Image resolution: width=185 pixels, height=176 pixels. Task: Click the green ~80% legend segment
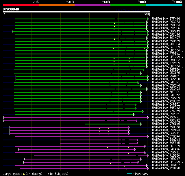point(128,5)
